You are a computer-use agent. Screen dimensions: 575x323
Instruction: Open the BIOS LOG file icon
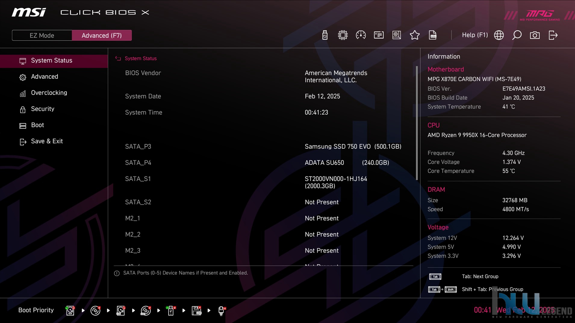click(433, 35)
